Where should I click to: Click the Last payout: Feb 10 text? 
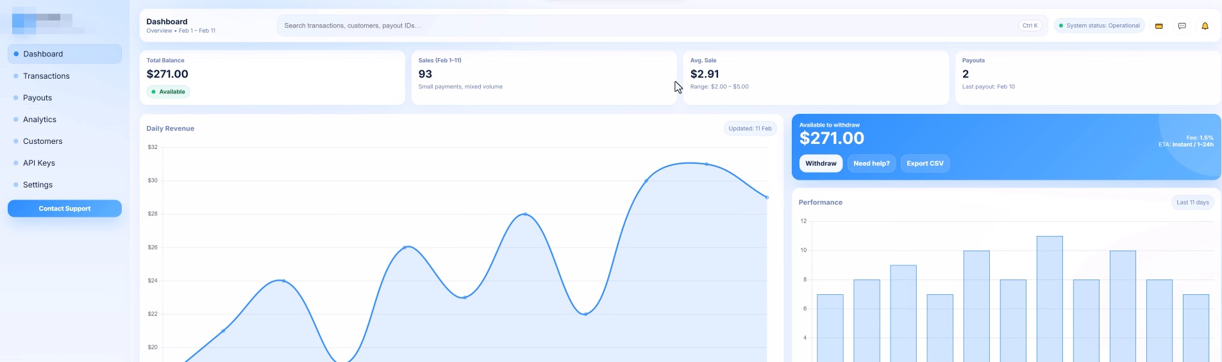coord(988,87)
